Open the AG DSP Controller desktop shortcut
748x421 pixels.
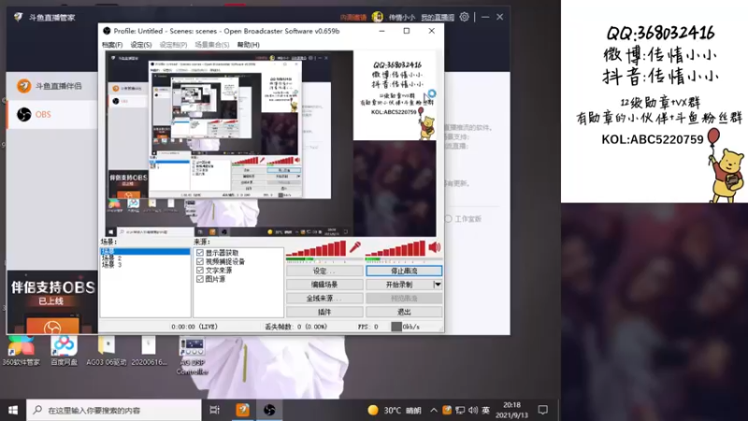point(192,356)
